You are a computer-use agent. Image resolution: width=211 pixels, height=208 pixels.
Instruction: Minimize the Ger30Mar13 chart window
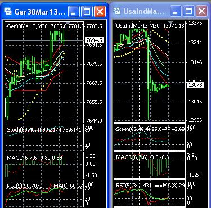pyautogui.click(x=74, y=11)
